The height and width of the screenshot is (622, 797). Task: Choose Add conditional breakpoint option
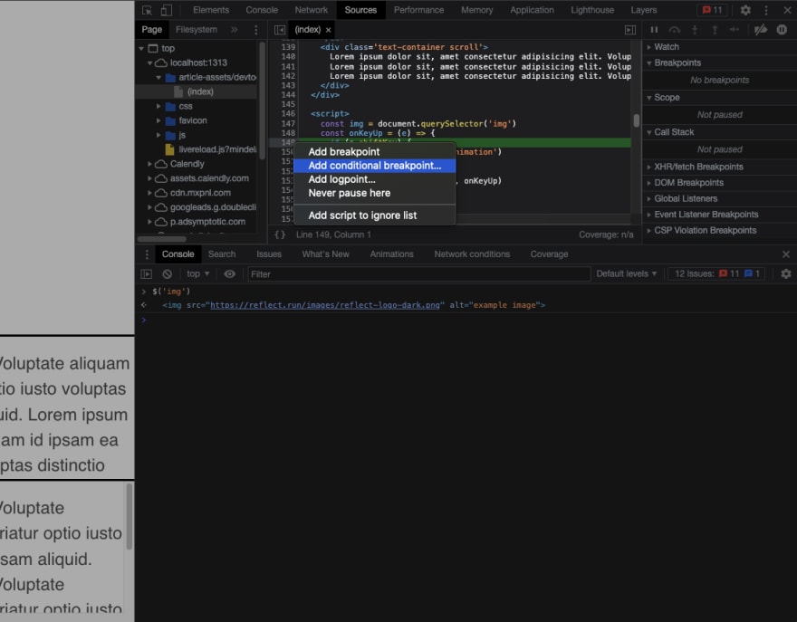375,166
